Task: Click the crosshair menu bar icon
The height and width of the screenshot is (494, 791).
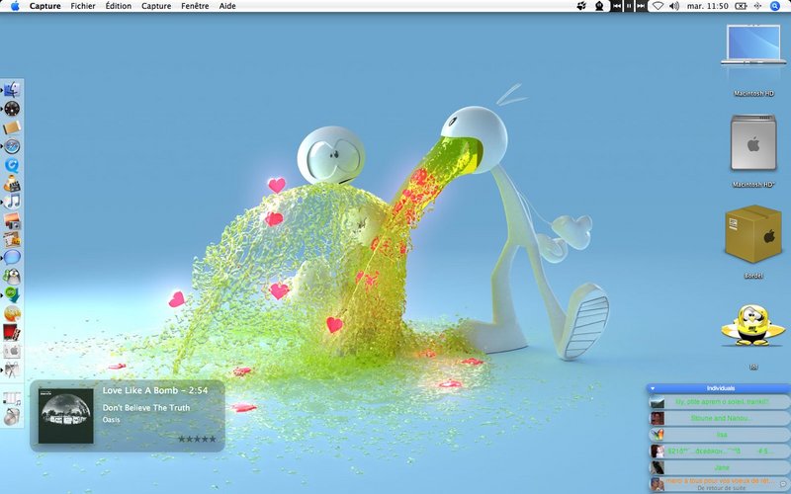Action: pyautogui.click(x=757, y=6)
